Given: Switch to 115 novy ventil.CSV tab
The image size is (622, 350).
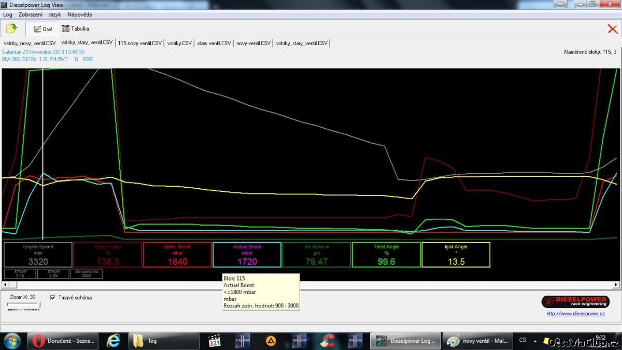Looking at the screenshot, I should click(140, 43).
